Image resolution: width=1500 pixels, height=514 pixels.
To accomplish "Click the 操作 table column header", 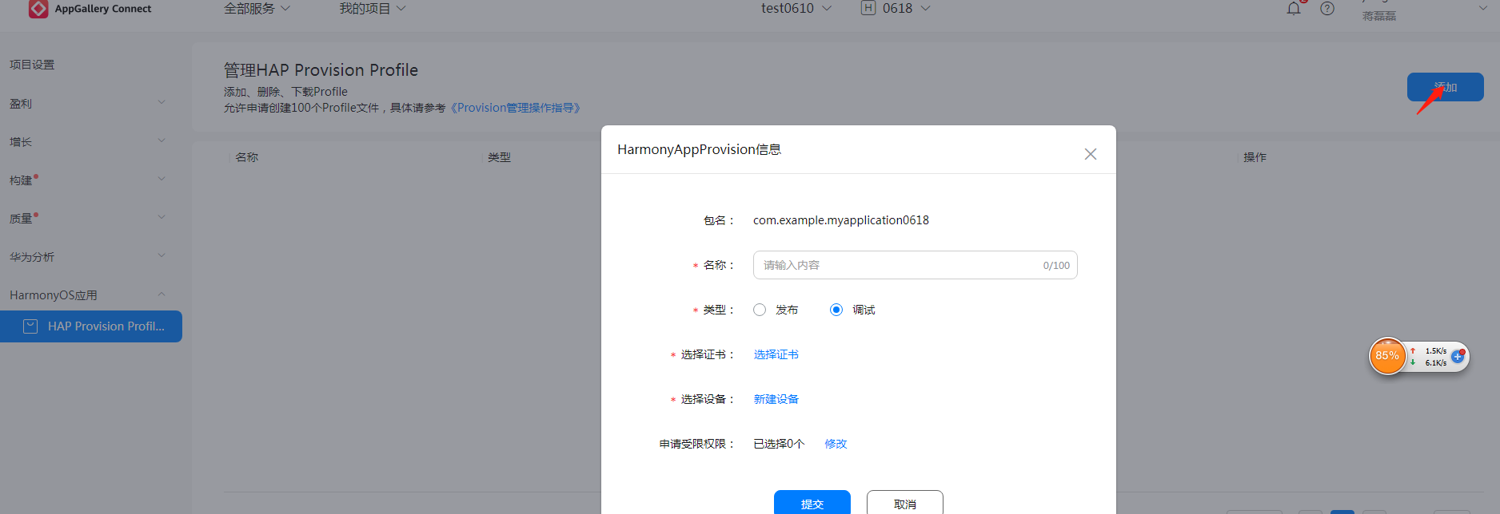I will pos(1255,157).
